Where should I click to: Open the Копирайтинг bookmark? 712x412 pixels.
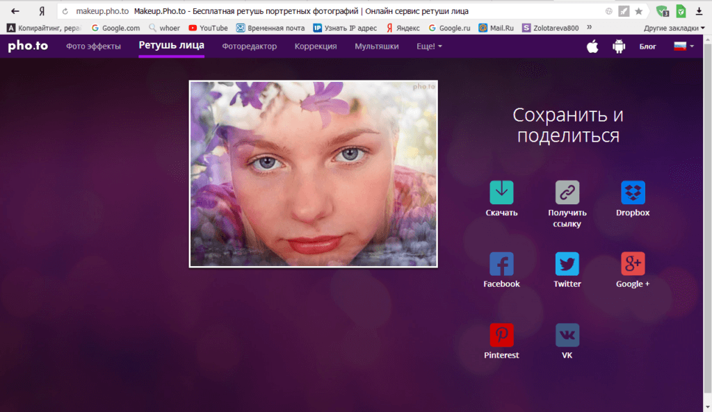pos(44,28)
